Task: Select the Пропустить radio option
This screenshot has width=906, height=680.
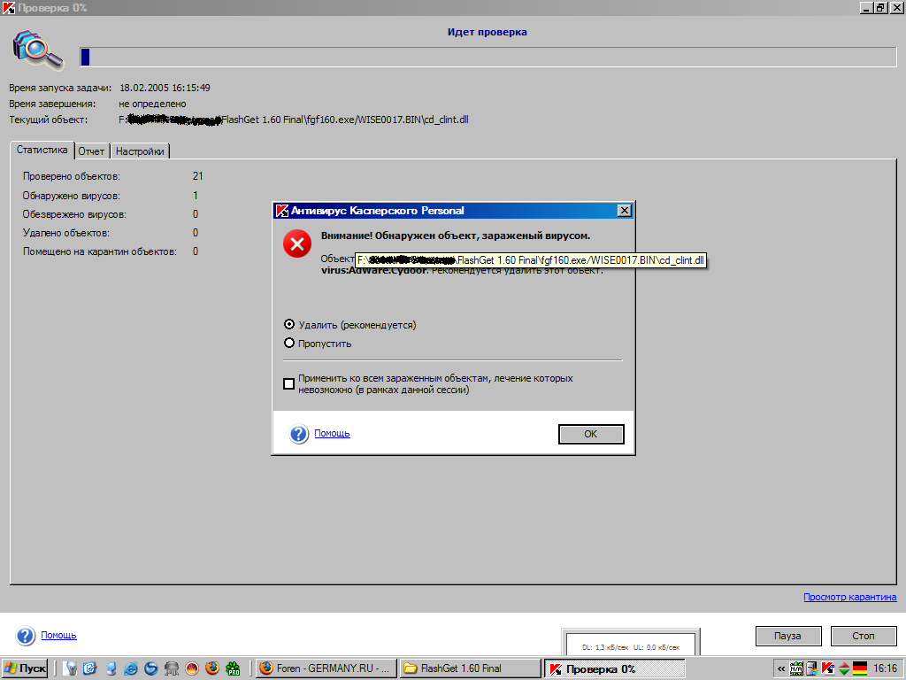Action: [x=318, y=344]
